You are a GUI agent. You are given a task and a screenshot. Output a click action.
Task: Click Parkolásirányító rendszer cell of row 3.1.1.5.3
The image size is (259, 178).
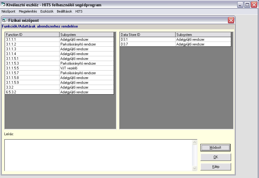click(86, 63)
